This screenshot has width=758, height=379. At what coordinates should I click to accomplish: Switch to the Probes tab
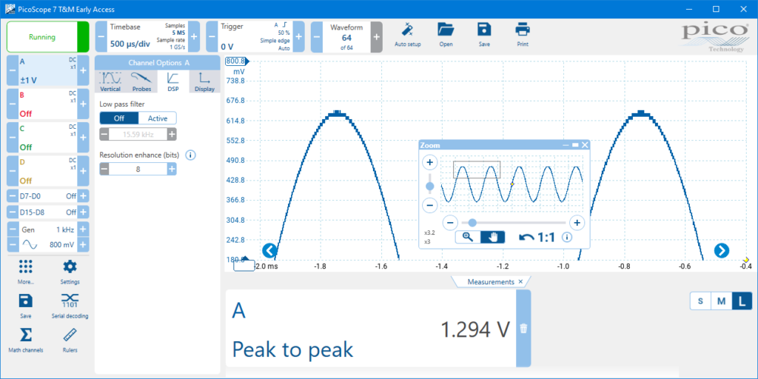[x=141, y=81]
